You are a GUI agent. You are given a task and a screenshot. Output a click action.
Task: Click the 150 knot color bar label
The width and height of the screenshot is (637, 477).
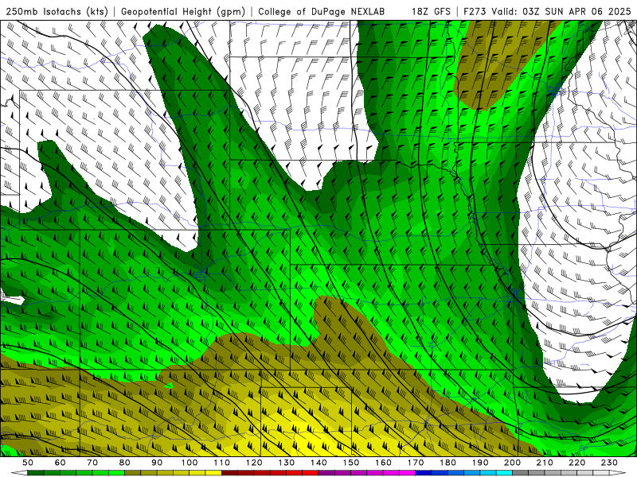(x=351, y=463)
